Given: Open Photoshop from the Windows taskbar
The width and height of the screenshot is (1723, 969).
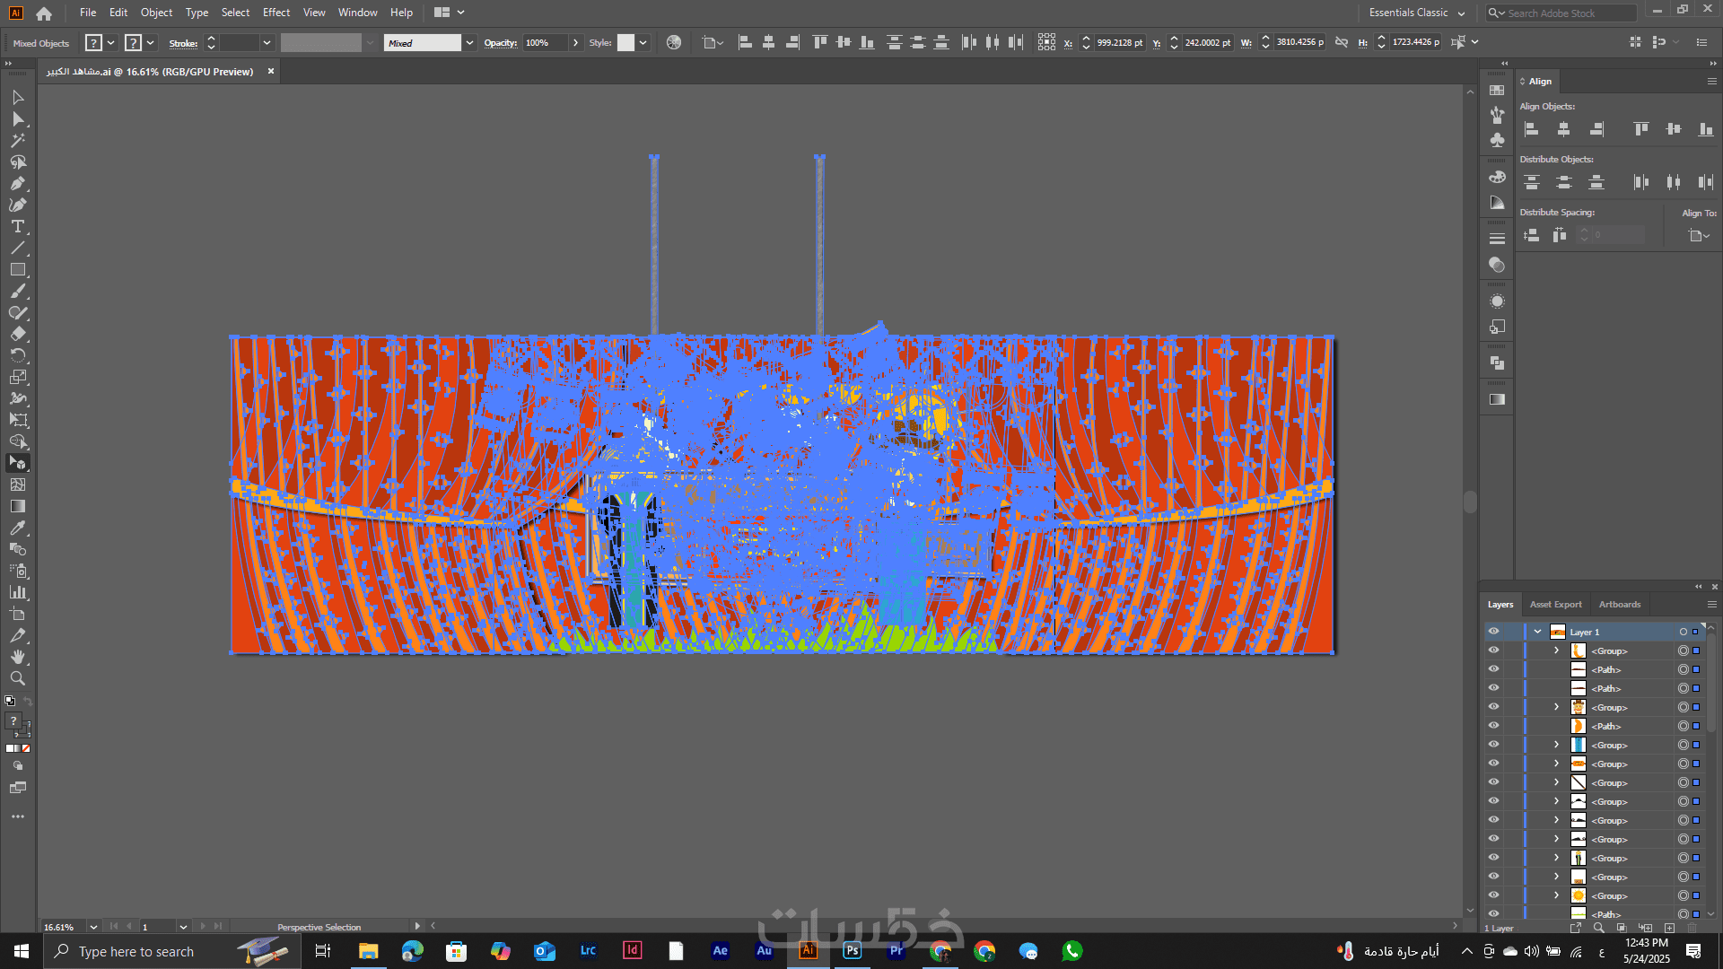Looking at the screenshot, I should (x=852, y=951).
